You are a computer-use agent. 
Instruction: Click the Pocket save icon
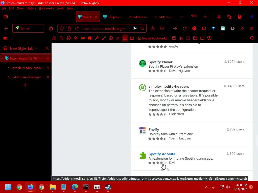tap(162, 29)
